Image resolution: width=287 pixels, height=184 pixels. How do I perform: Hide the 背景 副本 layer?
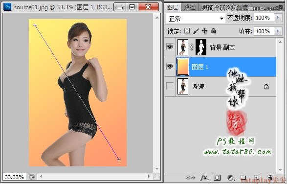coord(170,47)
